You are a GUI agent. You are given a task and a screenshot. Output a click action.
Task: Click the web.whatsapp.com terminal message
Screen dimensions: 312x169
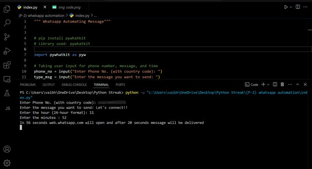pyautogui.click(x=112, y=123)
